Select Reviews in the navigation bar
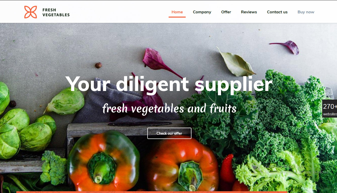 (x=249, y=12)
